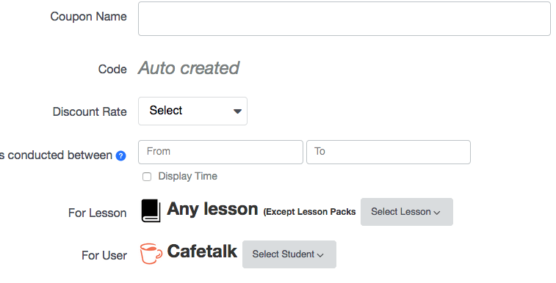Click the Code label

(x=112, y=70)
